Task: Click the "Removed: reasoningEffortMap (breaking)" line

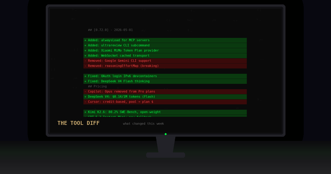Action: pyautogui.click(x=165, y=66)
